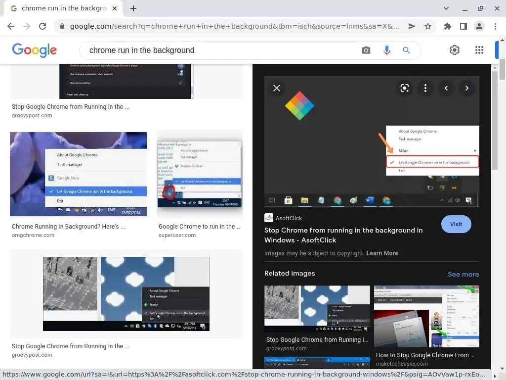The width and height of the screenshot is (506, 380).
Task: Open the superuser.com image result
Action: tap(200, 175)
